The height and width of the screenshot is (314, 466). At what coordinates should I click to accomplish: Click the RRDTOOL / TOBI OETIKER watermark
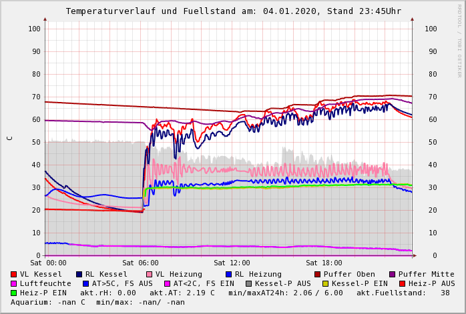[459, 40]
